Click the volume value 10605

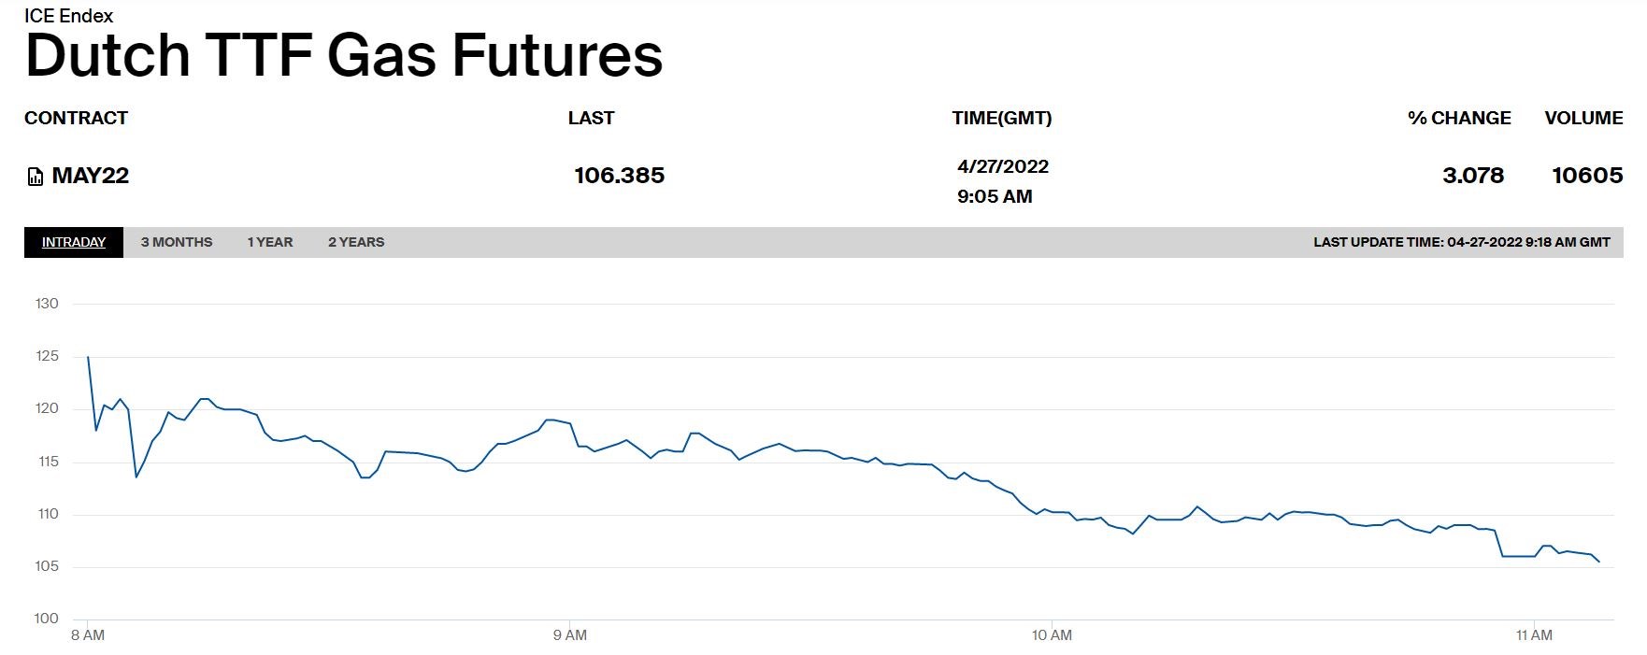click(1587, 176)
